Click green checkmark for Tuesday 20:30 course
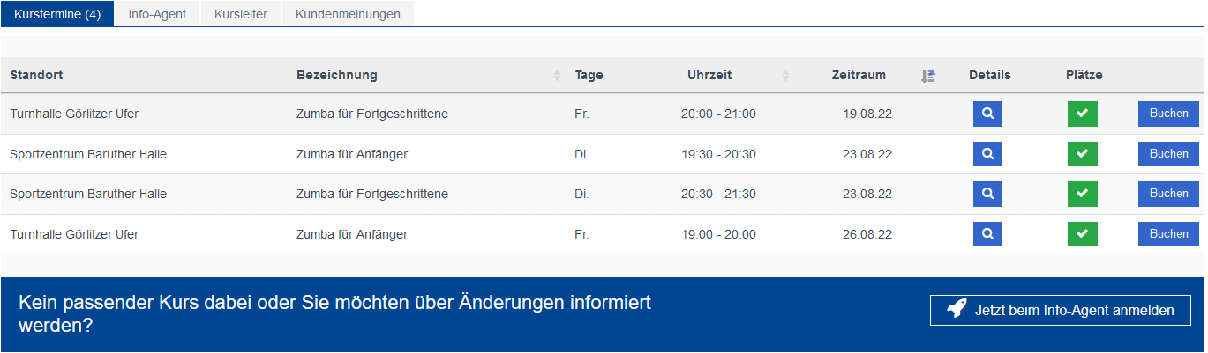This screenshot has height=353, width=1208. click(1083, 194)
